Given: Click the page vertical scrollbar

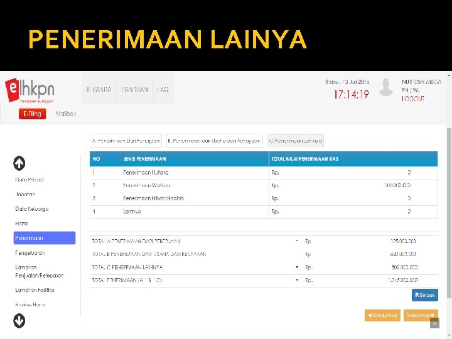Looking at the screenshot, I should [449, 213].
